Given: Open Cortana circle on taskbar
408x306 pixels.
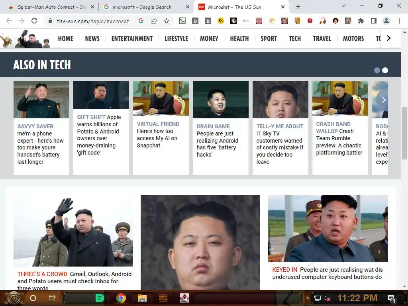Looking at the screenshot, I should tap(33, 298).
